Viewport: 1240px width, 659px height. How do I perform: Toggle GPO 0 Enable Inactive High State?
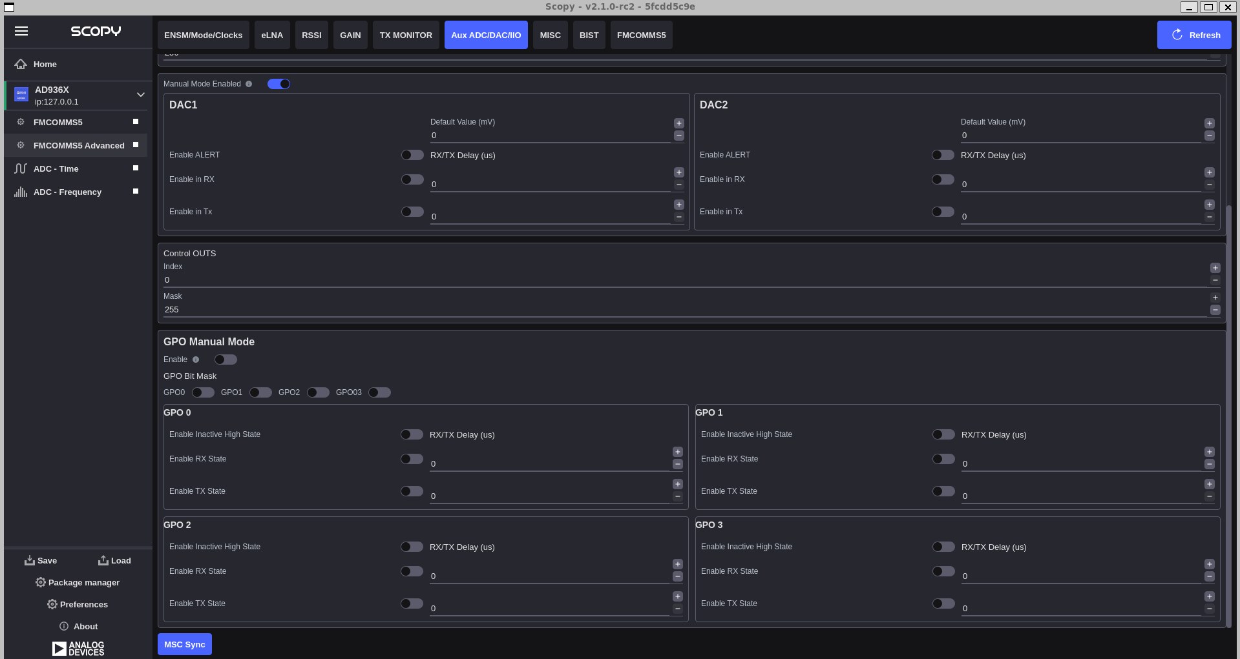412,434
